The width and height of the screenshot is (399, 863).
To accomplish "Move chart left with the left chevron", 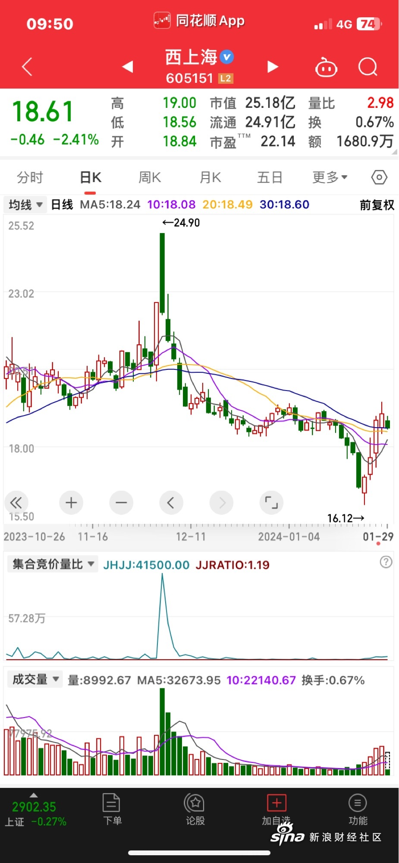I will coord(171,502).
